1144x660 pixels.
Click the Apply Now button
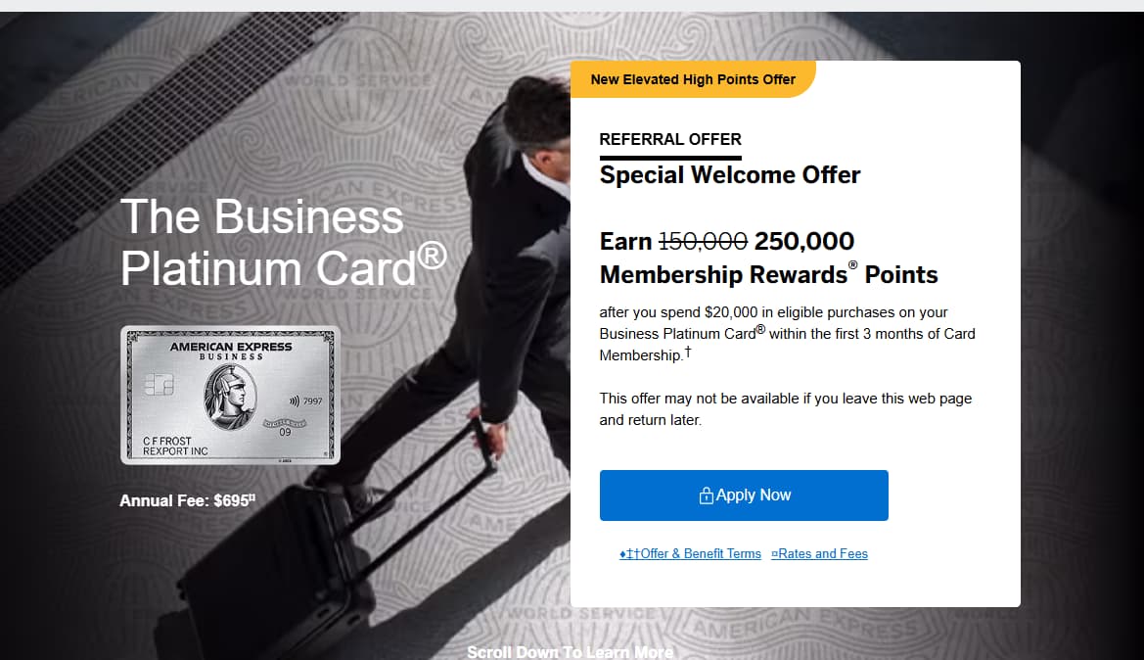tap(744, 495)
